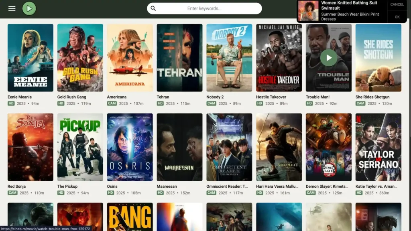
Task: Type in the Enter keywords search field
Action: (204, 8)
